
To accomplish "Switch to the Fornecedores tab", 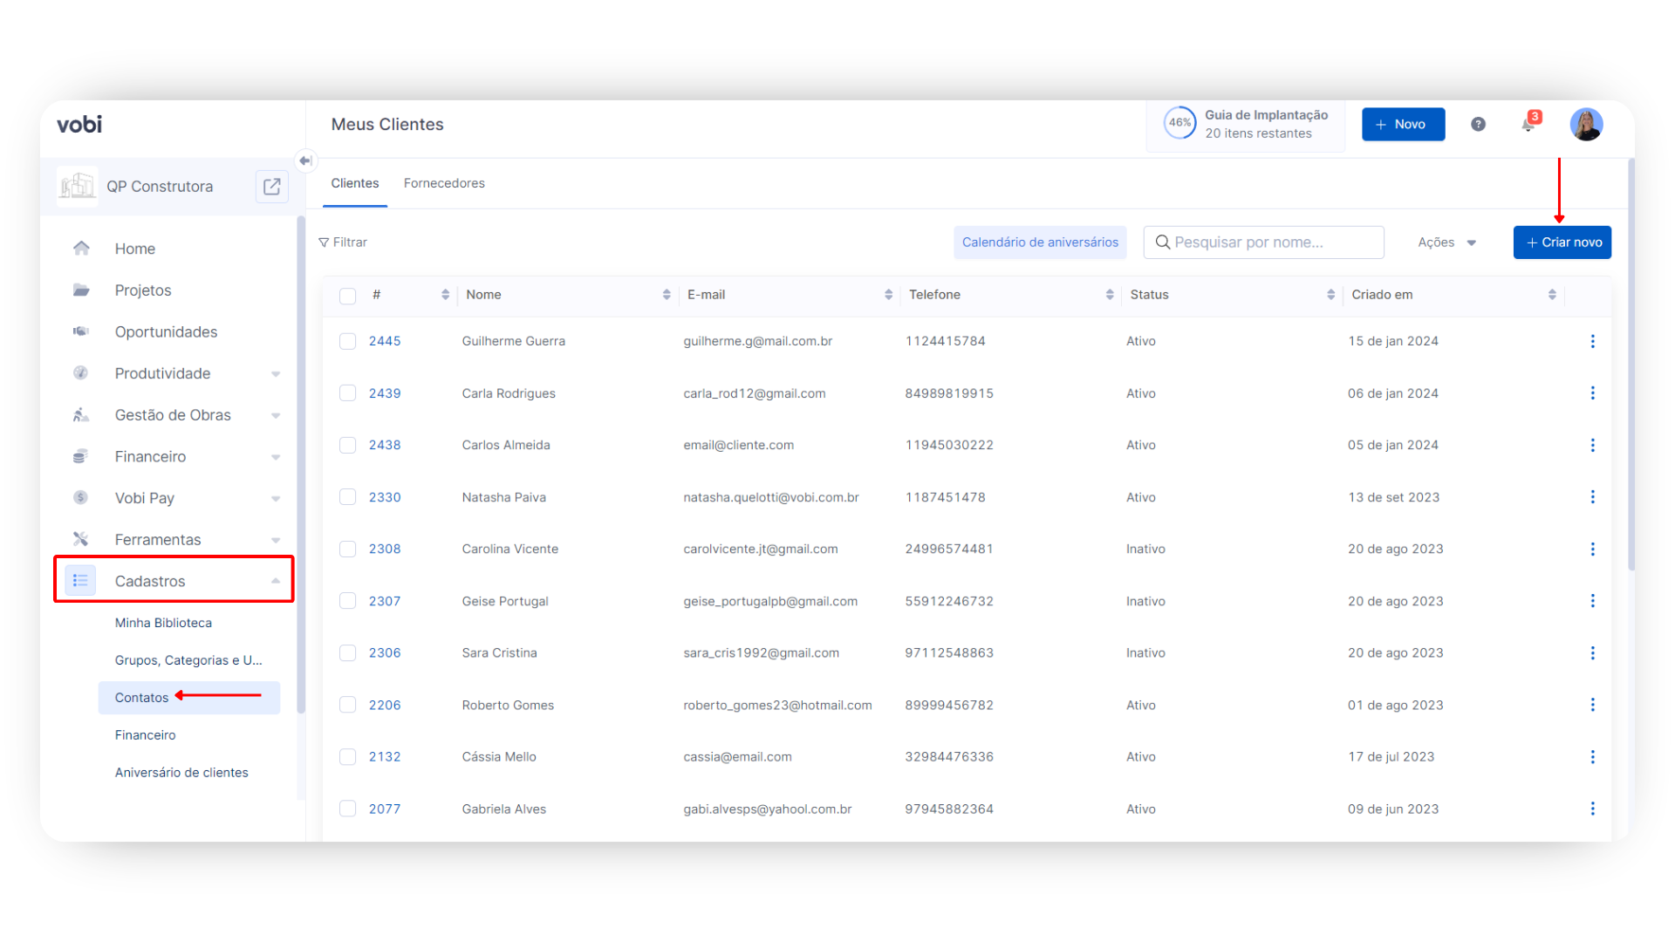I will (x=444, y=183).
